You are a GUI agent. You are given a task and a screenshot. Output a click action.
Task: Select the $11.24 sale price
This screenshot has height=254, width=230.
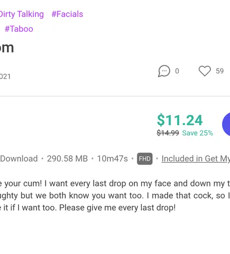[180, 120]
